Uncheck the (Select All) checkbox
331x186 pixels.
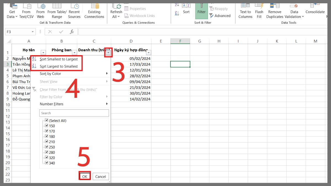tap(47, 120)
